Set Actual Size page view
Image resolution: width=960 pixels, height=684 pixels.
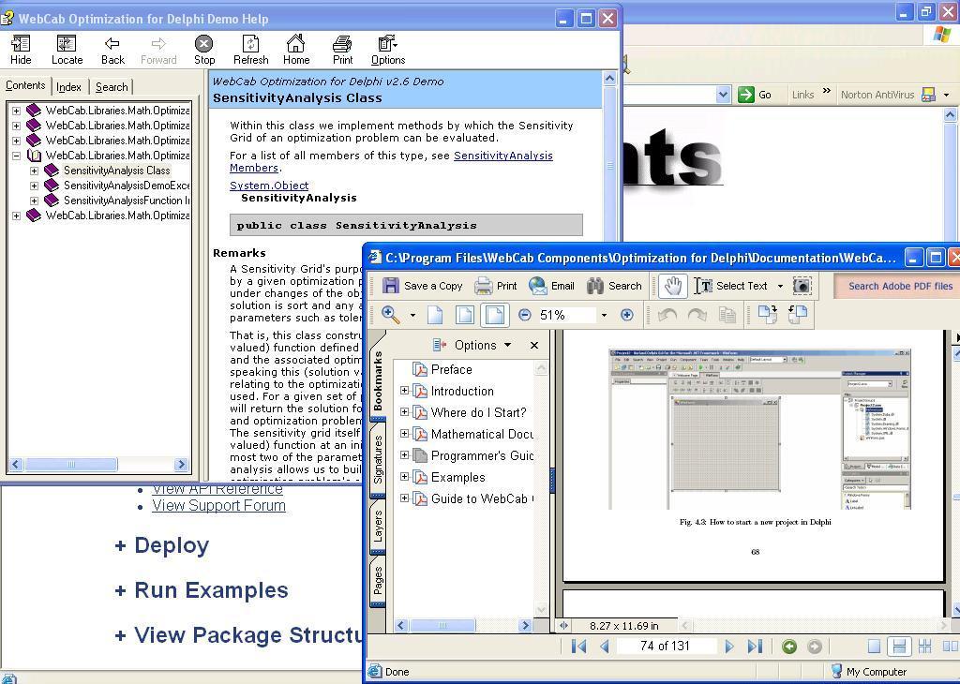tap(435, 315)
